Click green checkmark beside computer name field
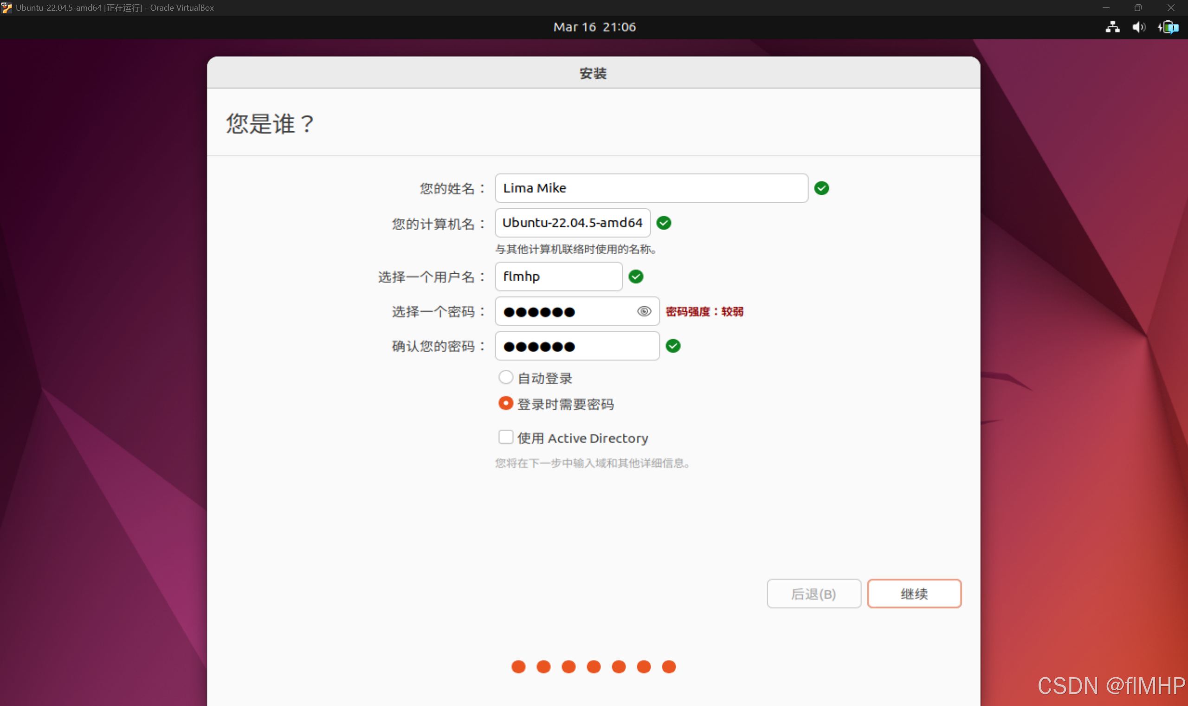Screen dimensions: 1188x706 coord(664,223)
